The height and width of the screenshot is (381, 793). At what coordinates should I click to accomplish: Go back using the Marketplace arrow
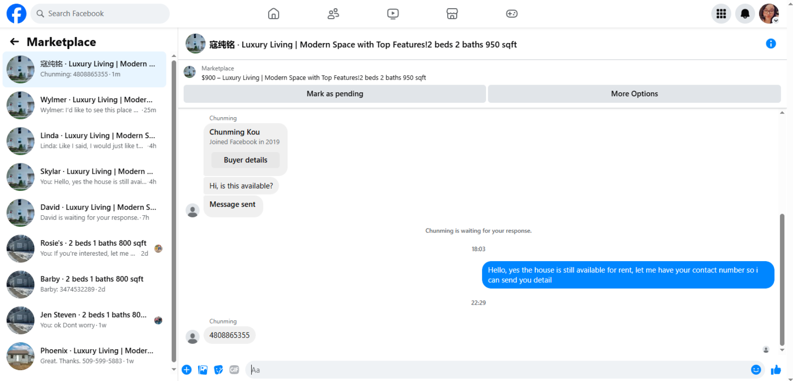[14, 42]
